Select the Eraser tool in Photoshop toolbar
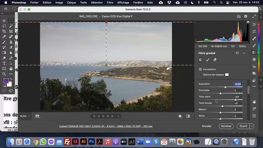The width and height of the screenshot is (263, 148). click(11, 47)
